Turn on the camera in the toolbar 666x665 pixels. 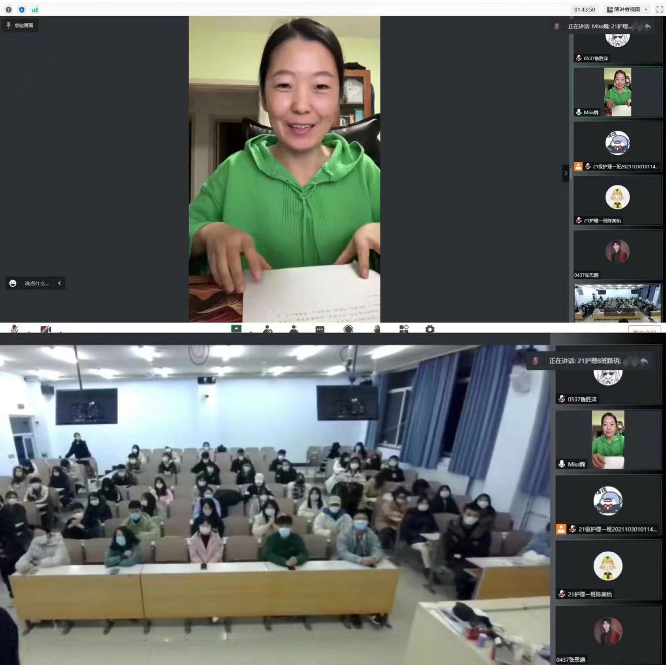[46, 329]
